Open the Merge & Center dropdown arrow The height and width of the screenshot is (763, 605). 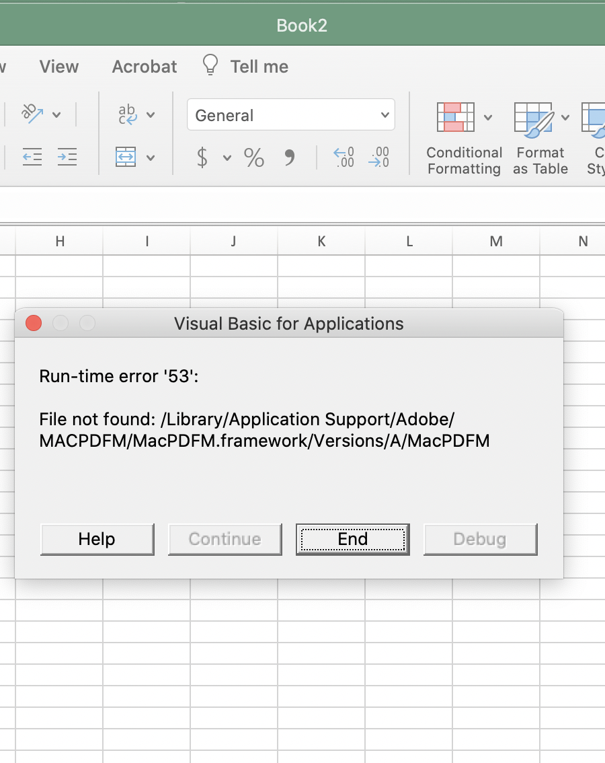point(151,157)
